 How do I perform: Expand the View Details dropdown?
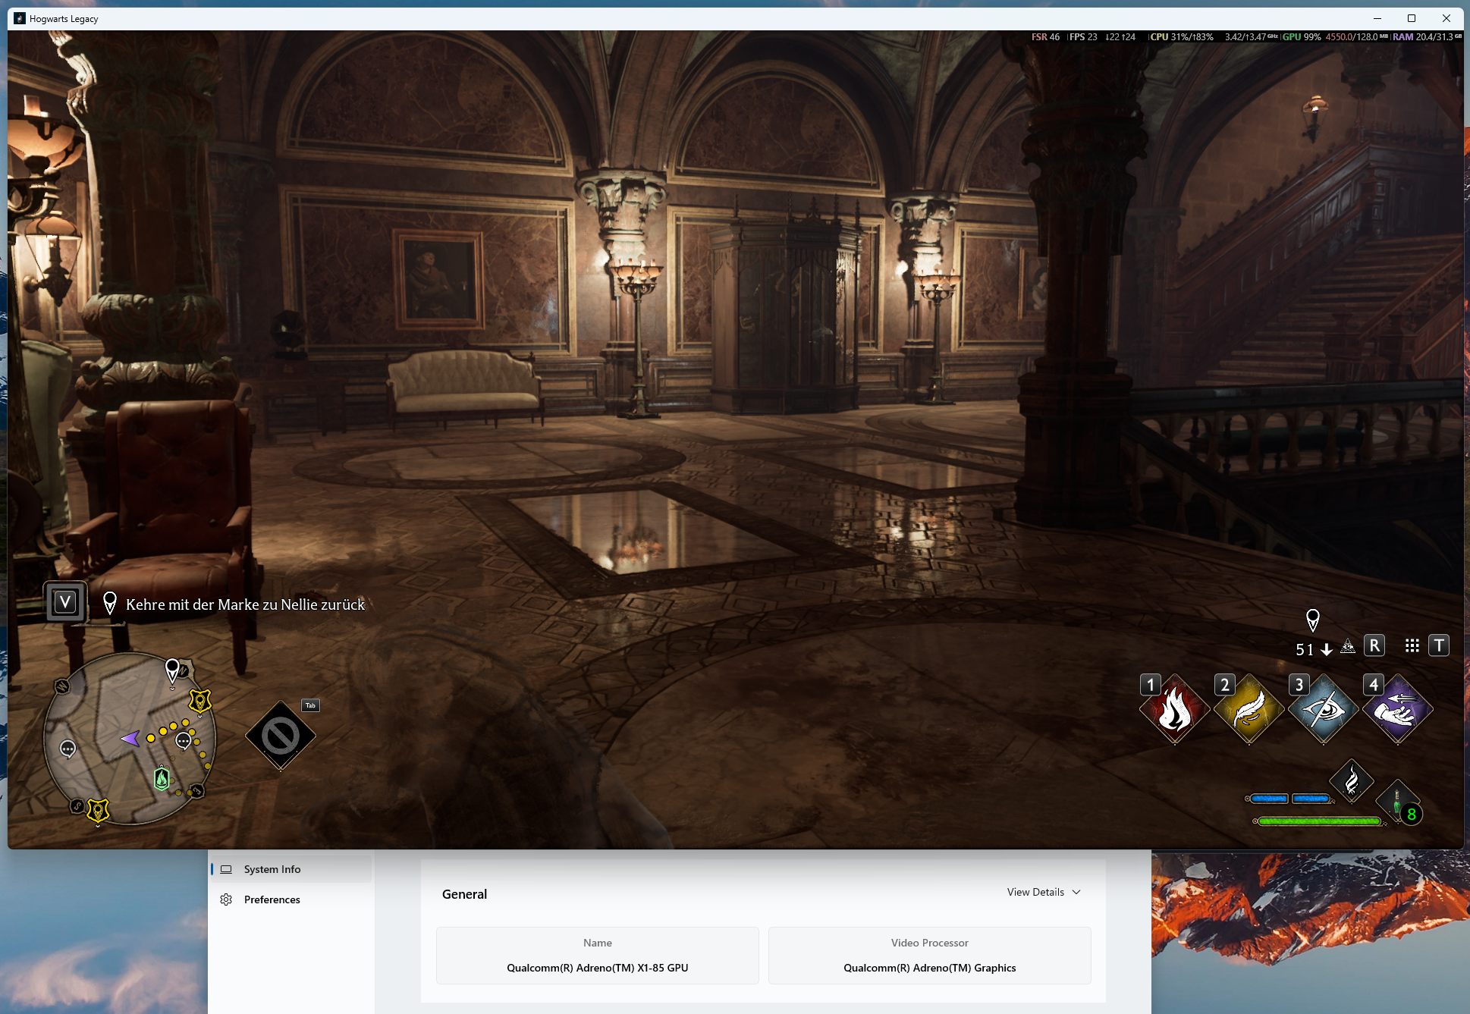click(x=1044, y=892)
